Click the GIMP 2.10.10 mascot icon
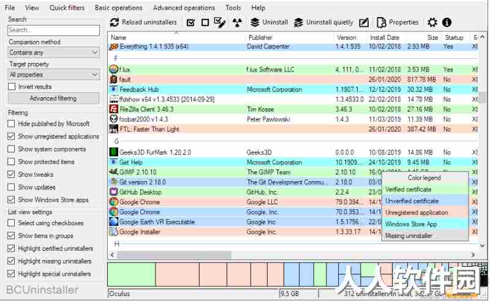 tap(114, 172)
